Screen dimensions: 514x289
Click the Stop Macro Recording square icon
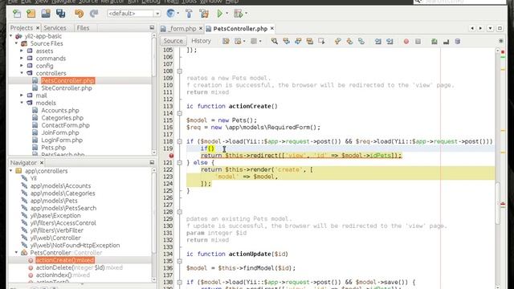pyautogui.click(x=418, y=41)
